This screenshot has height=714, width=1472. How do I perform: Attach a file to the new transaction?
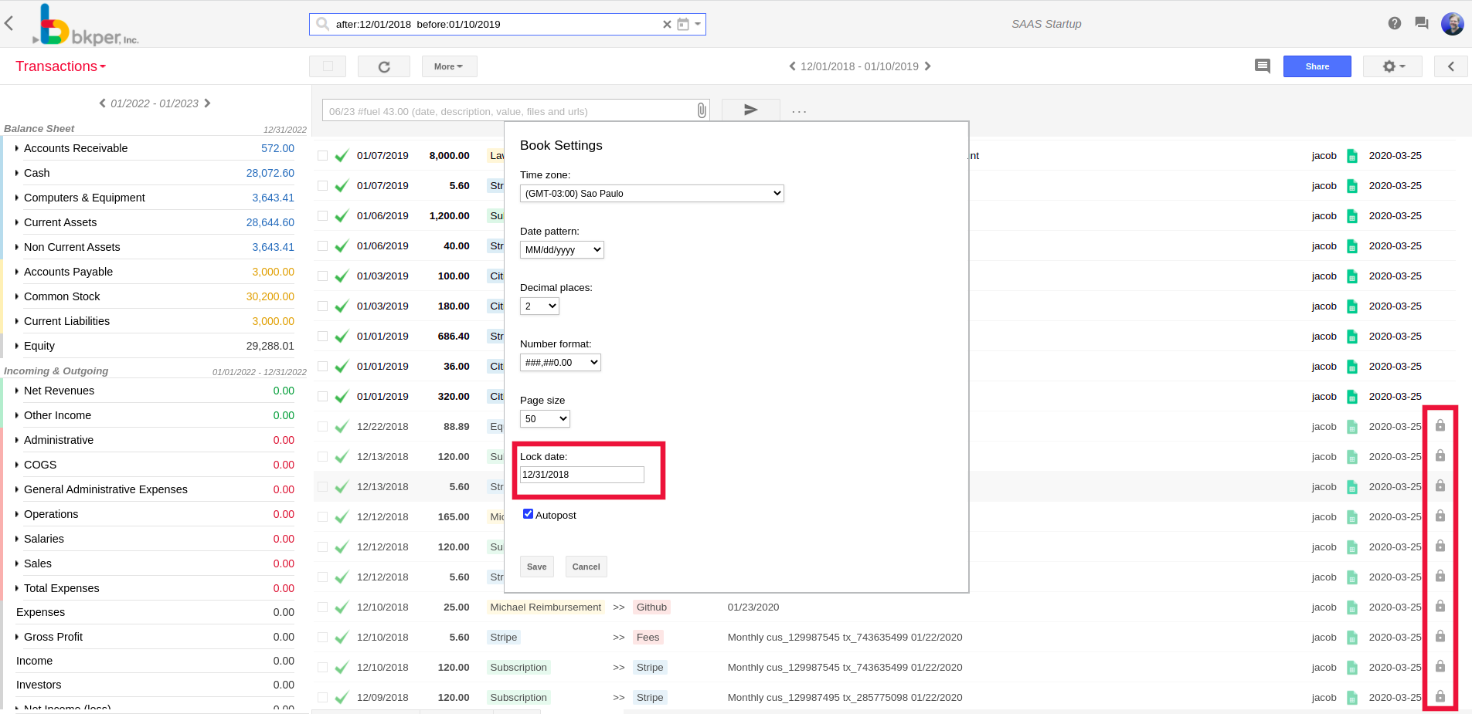[701, 110]
